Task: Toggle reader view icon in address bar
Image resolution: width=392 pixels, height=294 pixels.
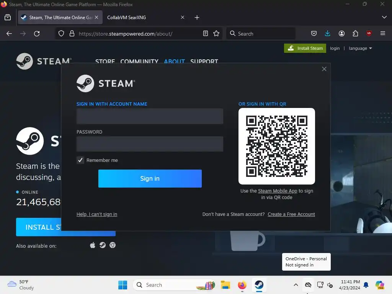Action: tap(206, 34)
